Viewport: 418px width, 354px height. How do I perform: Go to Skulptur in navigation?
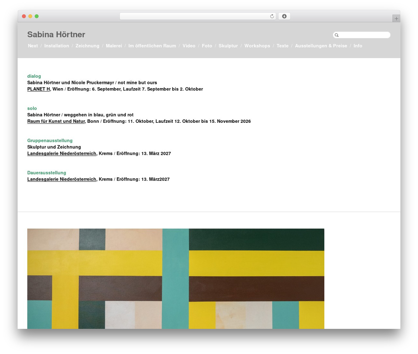tap(228, 46)
